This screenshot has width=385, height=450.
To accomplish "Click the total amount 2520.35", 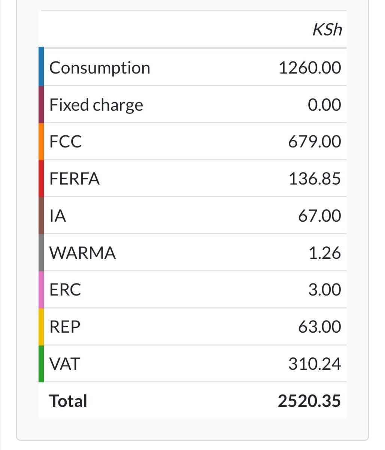I will pos(309,401).
